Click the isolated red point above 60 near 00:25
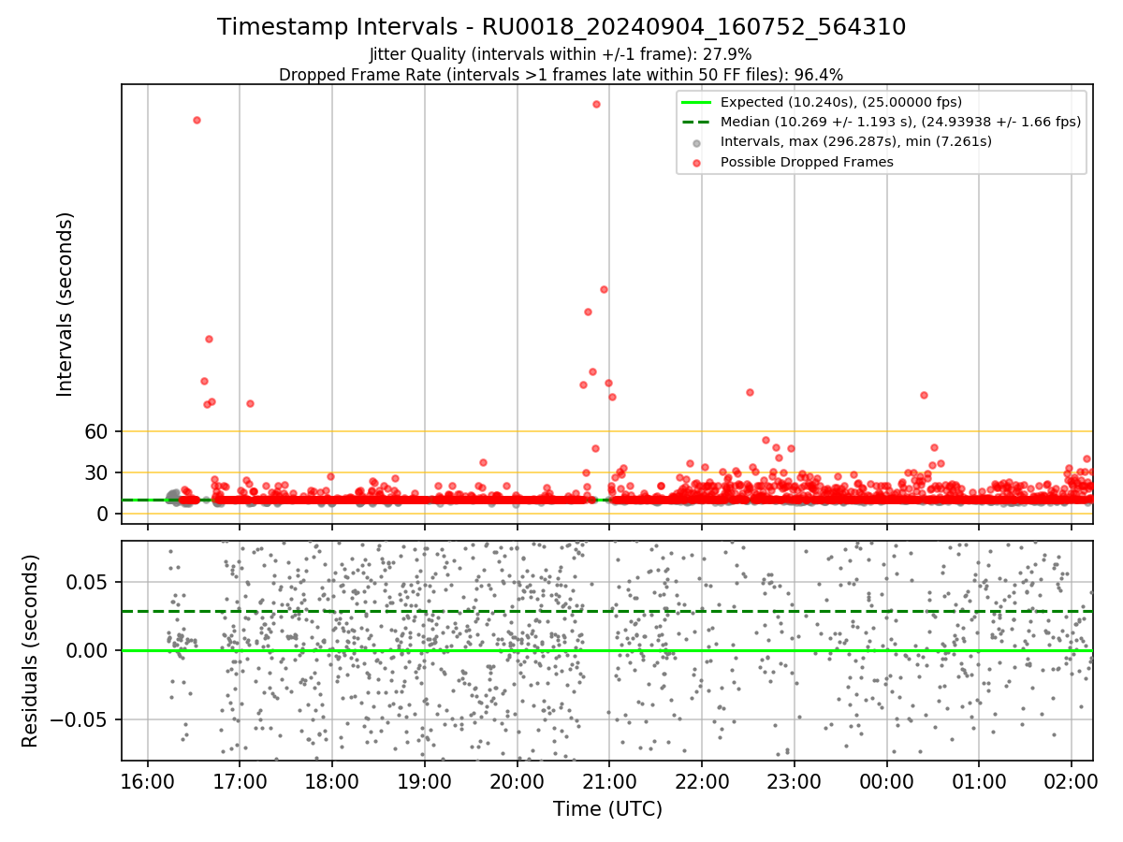This screenshot has height=842, width=1123. (x=924, y=395)
